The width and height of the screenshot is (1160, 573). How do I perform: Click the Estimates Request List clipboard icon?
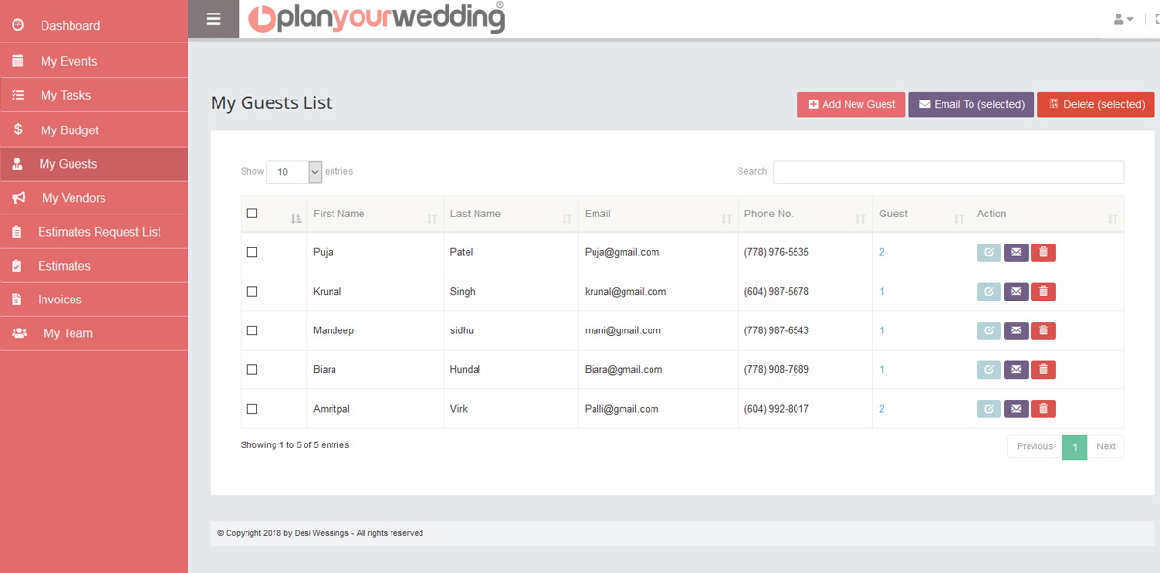pyautogui.click(x=16, y=232)
